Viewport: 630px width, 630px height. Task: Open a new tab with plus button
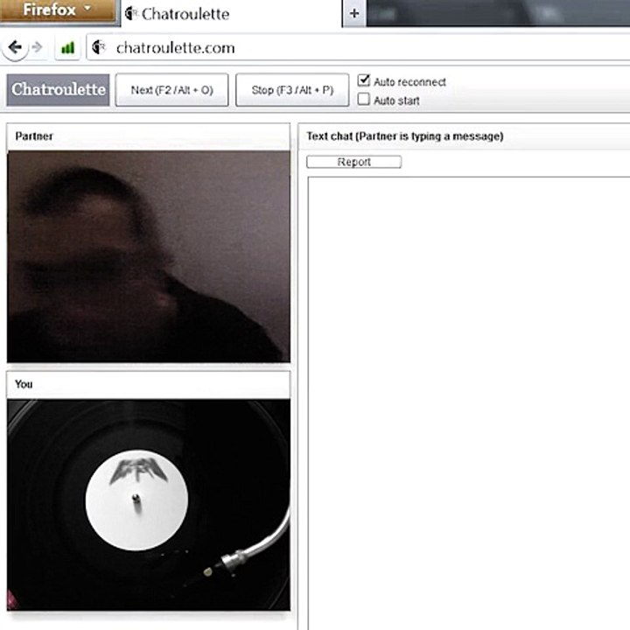354,14
